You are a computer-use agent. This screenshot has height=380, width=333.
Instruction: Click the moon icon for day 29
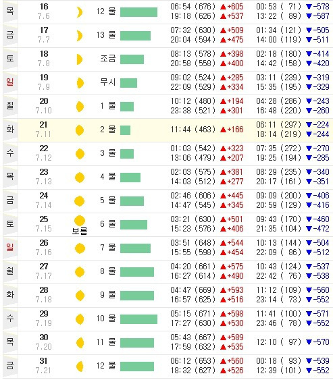[x=80, y=319]
